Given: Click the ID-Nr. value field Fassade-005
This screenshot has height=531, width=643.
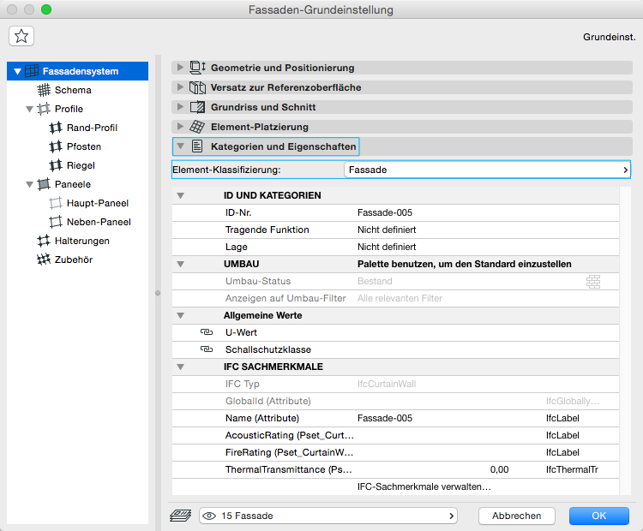Looking at the screenshot, I should pos(386,212).
